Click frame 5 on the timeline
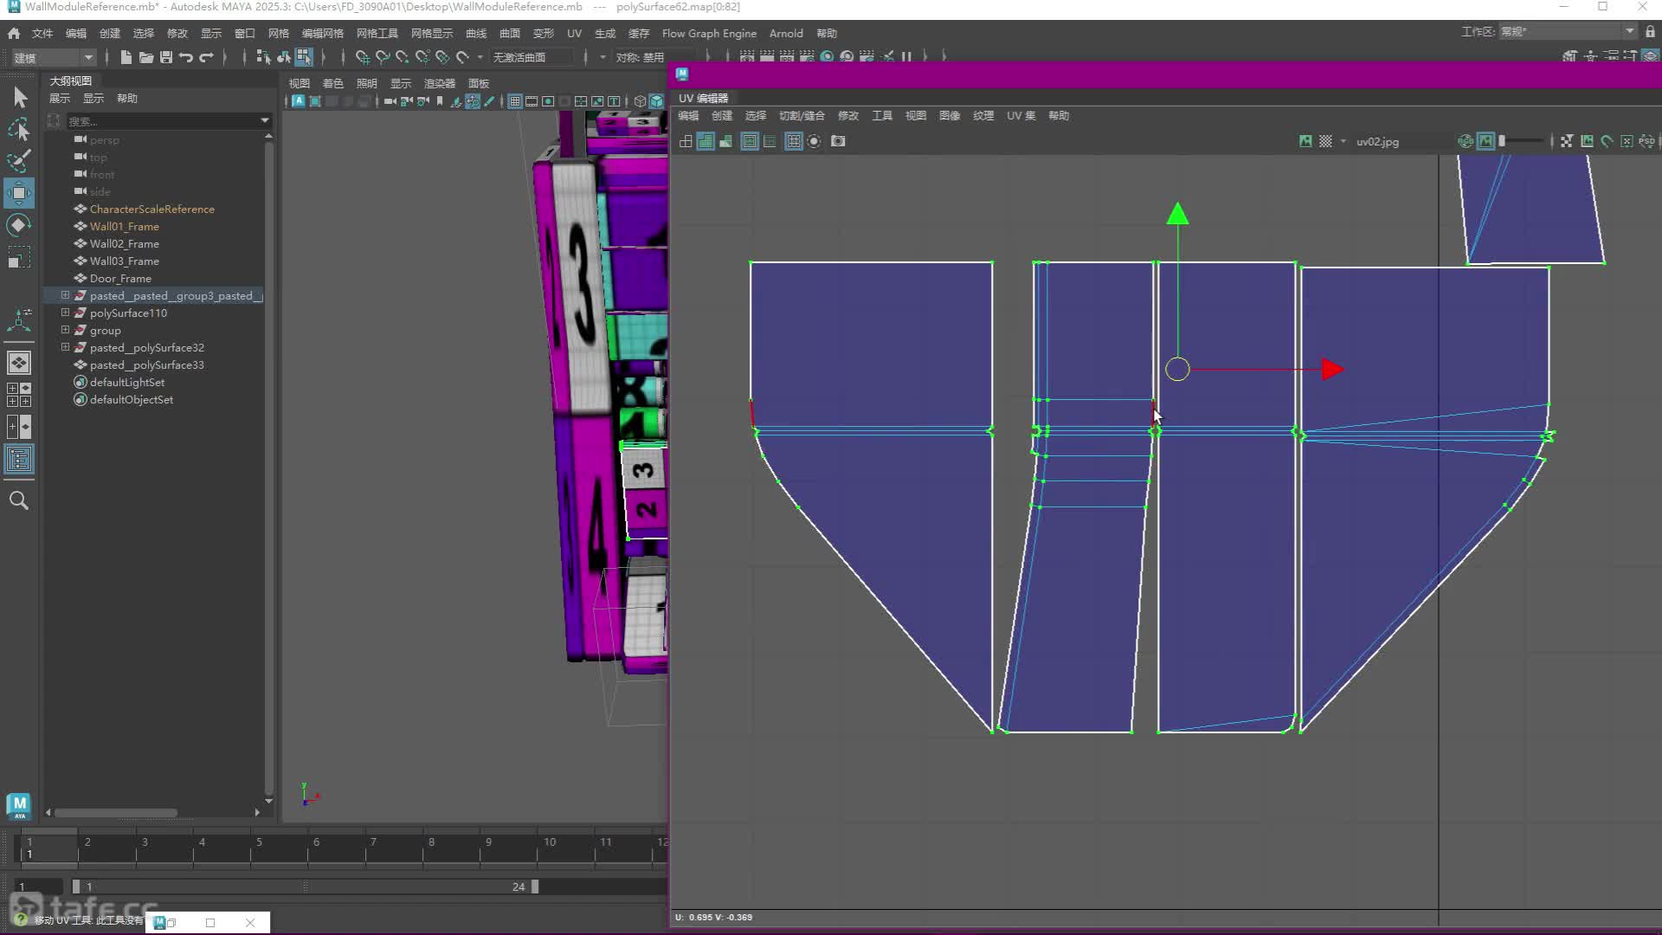 [259, 848]
